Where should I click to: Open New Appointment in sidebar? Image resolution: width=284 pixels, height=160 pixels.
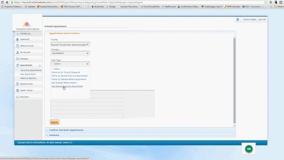click(x=28, y=74)
